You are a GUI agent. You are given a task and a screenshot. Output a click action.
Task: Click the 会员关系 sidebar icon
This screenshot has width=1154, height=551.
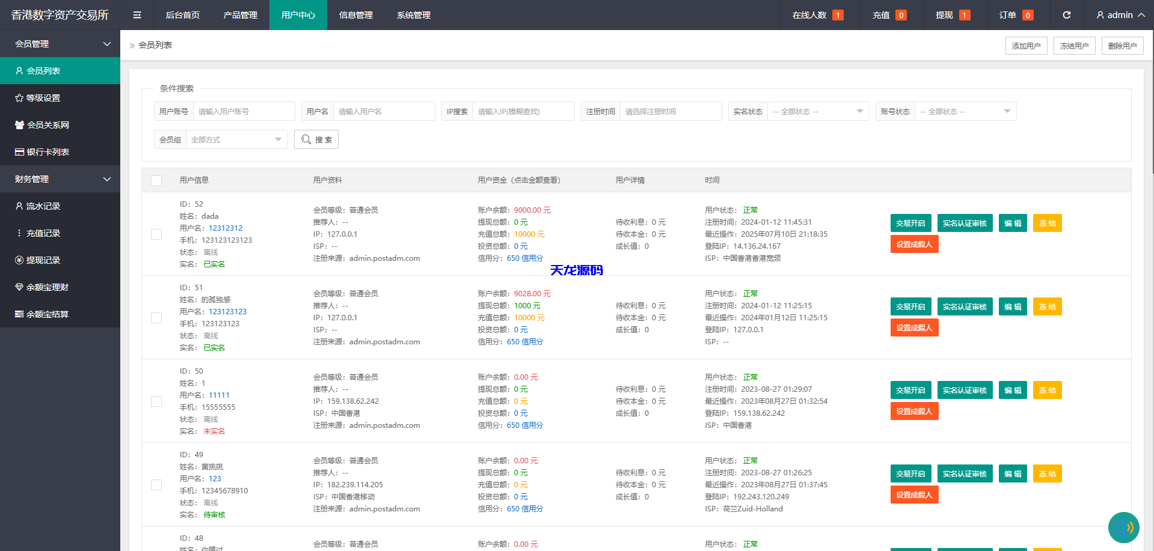pos(18,124)
